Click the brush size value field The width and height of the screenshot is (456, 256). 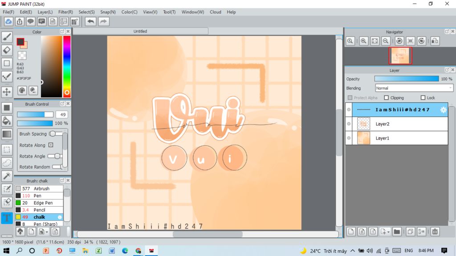pos(61,115)
